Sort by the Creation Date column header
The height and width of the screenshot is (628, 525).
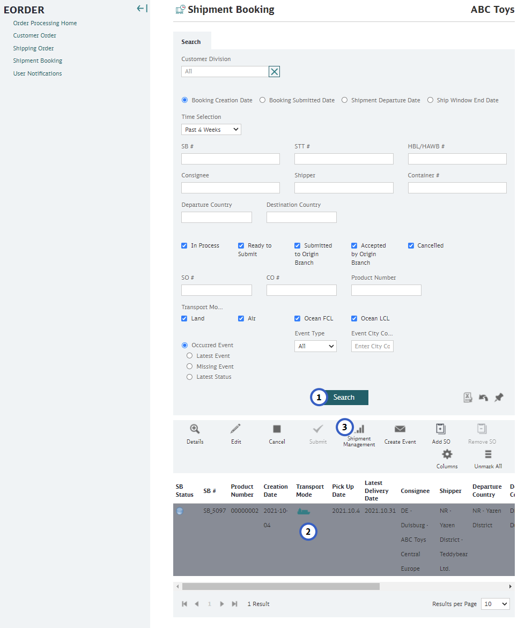click(276, 491)
